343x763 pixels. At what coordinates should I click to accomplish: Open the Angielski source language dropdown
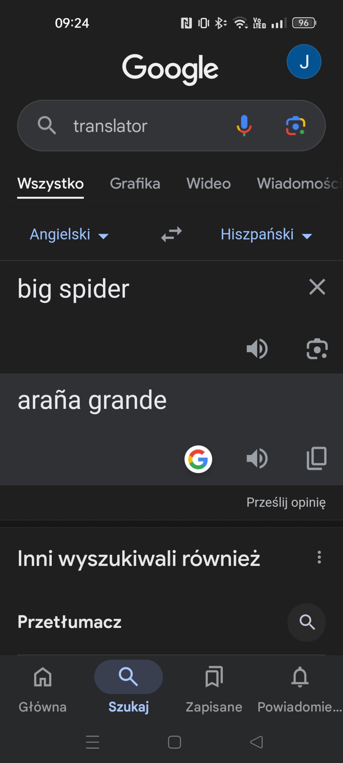pos(69,235)
